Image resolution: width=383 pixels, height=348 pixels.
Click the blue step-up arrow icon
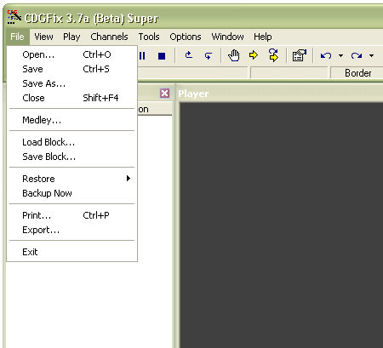(189, 55)
